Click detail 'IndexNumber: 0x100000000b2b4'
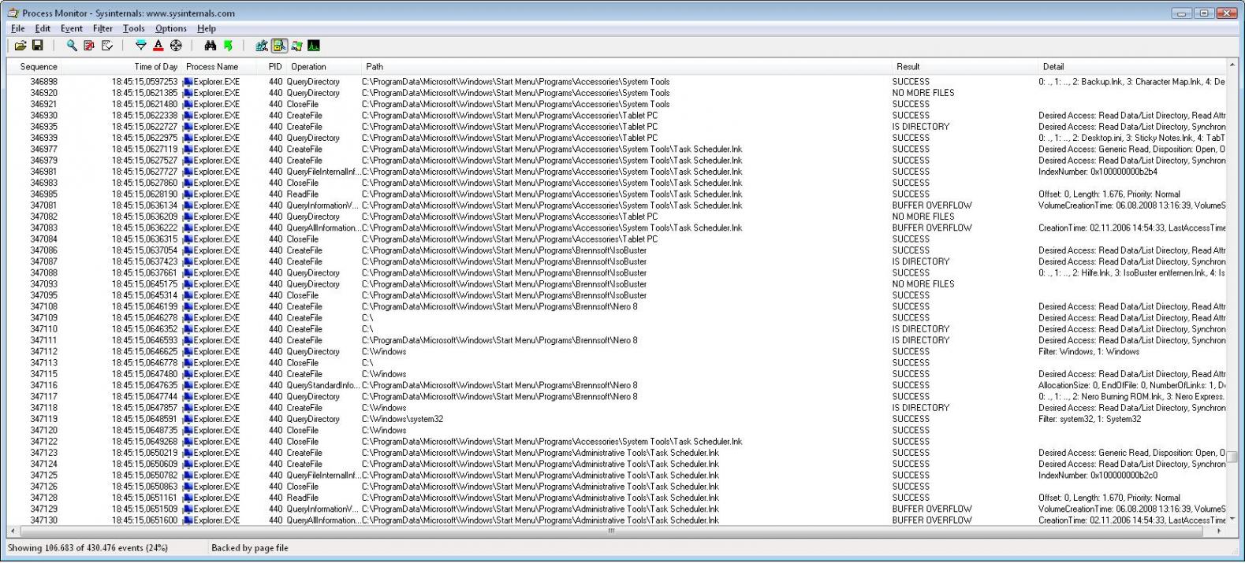Viewport: 1245px width, 563px height. click(x=1098, y=172)
